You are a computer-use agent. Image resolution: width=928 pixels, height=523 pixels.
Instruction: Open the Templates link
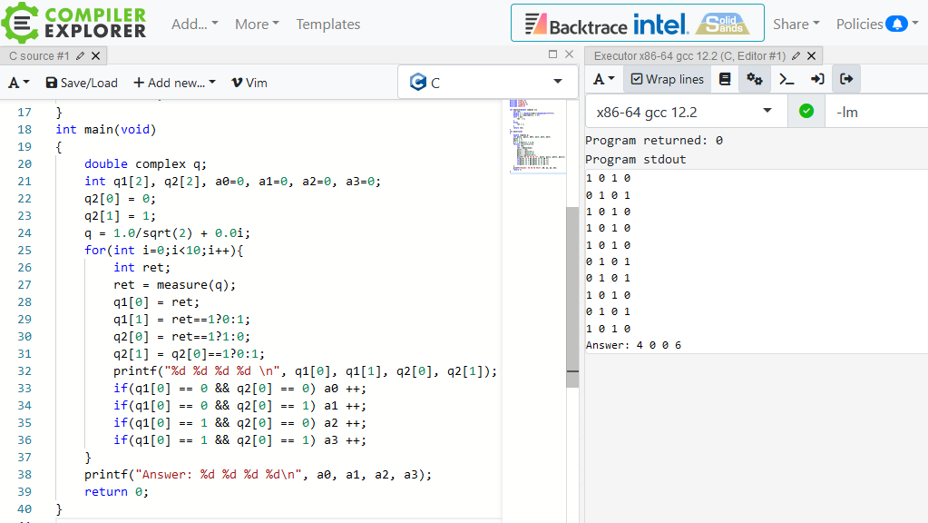(x=328, y=25)
